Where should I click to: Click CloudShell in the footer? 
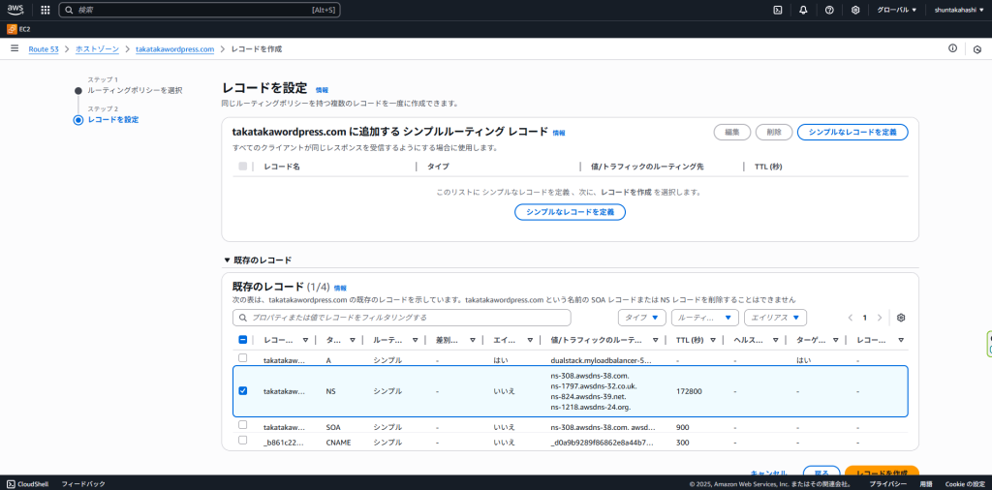28,483
